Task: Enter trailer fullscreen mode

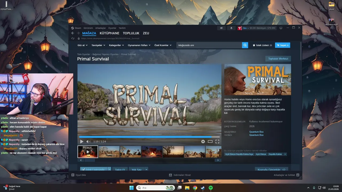Action: pyautogui.click(x=217, y=142)
